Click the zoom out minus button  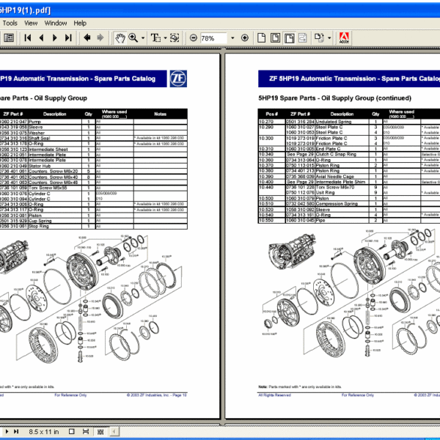pos(194,37)
